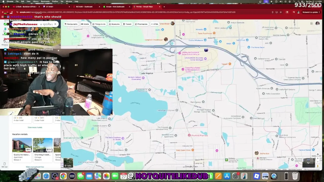Click the Pine Knob Pharmacy pin
Screen dimensions: 324x182
[x=189, y=135]
